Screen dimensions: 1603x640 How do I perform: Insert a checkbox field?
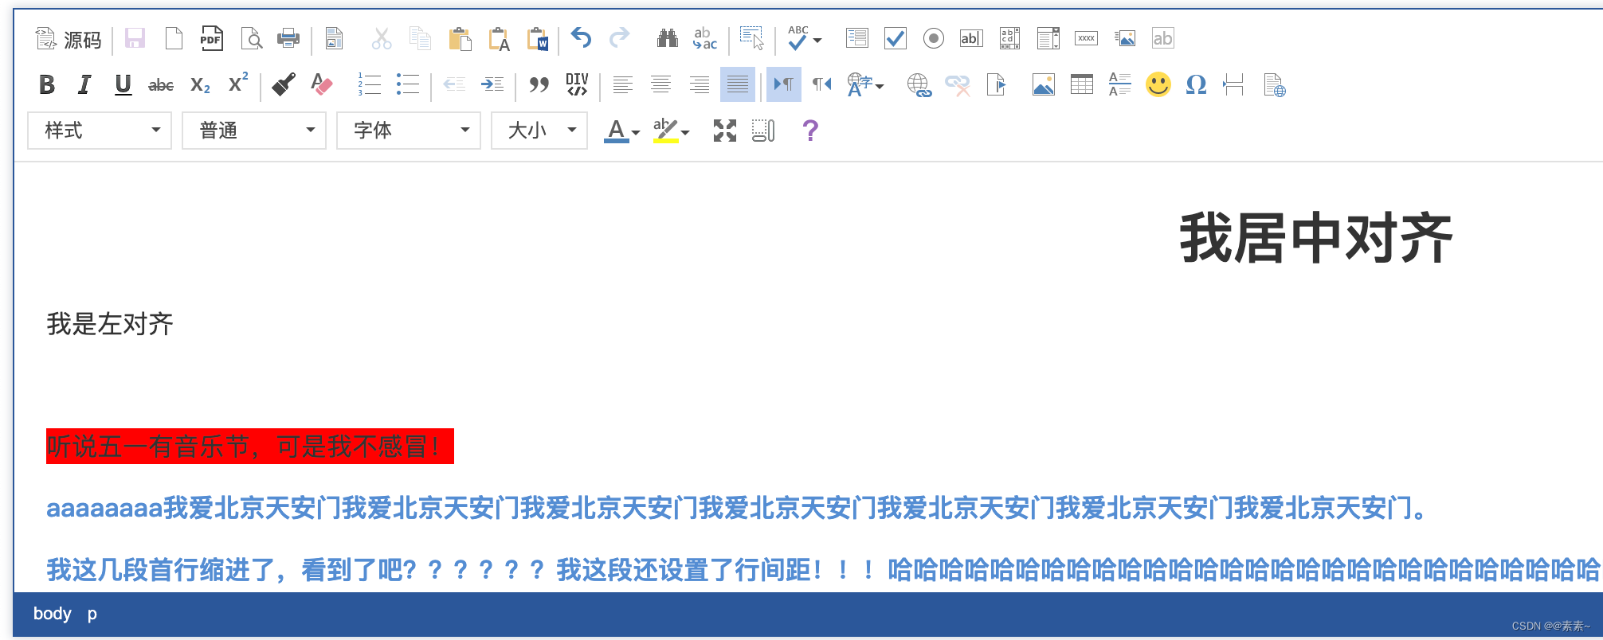(896, 38)
